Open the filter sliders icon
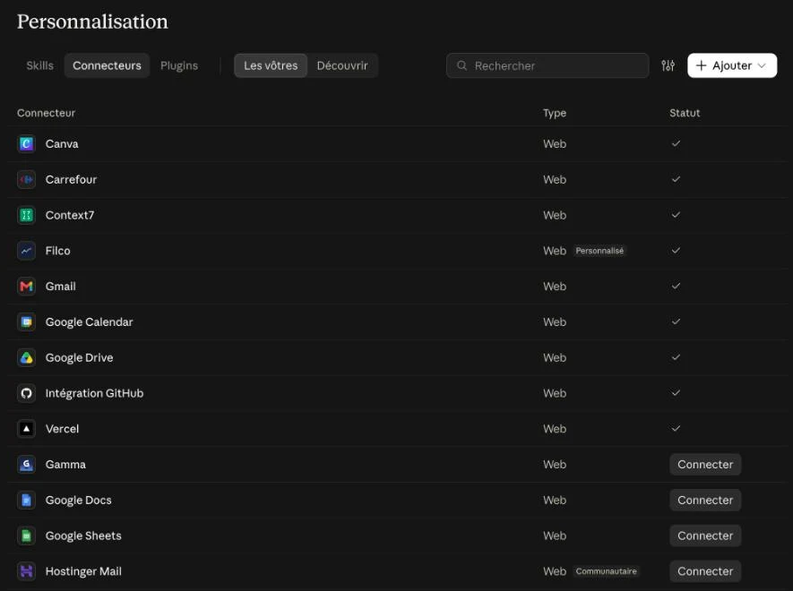Screen dimensions: 793x591 coord(668,65)
